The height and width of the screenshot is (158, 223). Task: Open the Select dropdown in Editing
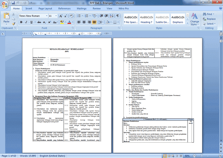point(209,24)
